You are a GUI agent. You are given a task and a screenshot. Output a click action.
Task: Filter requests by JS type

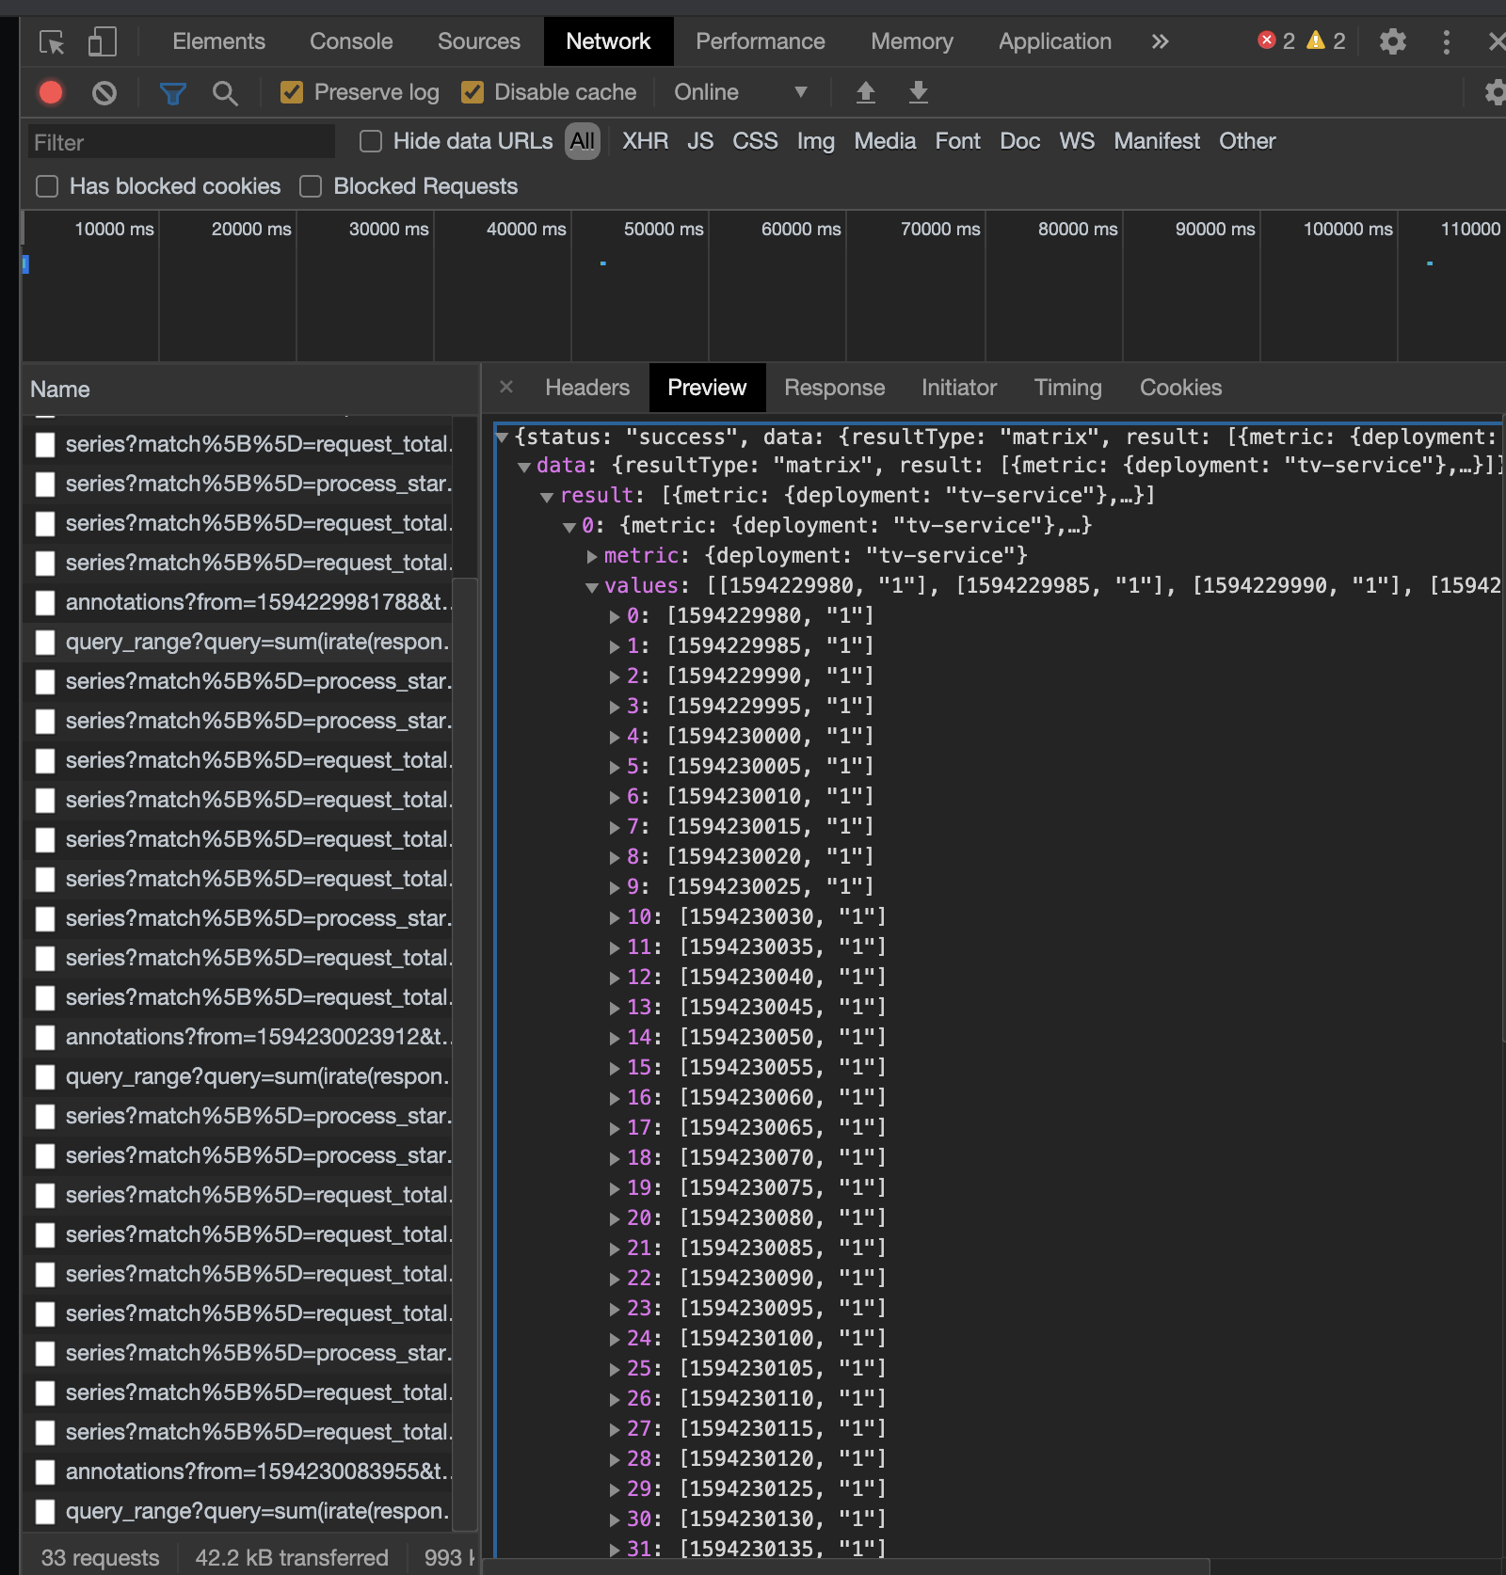point(700,141)
